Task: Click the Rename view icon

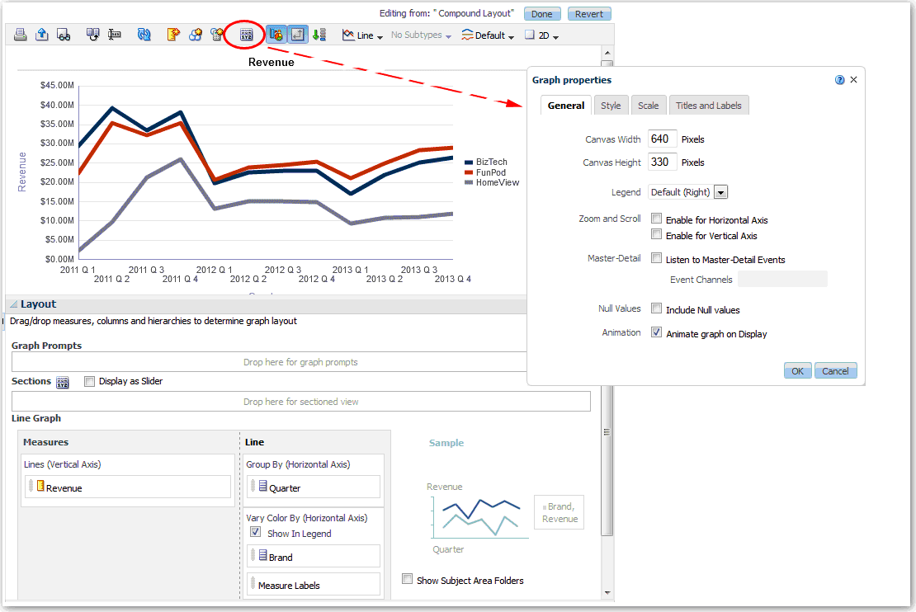Action: tap(115, 35)
